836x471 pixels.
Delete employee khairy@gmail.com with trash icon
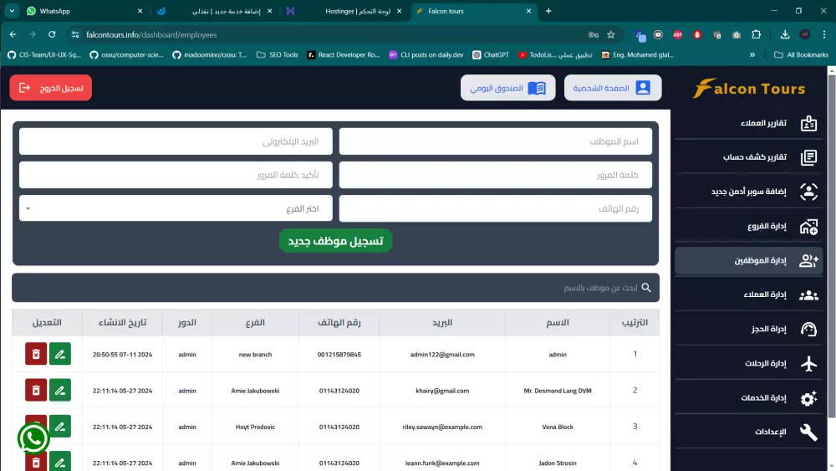[36, 391]
